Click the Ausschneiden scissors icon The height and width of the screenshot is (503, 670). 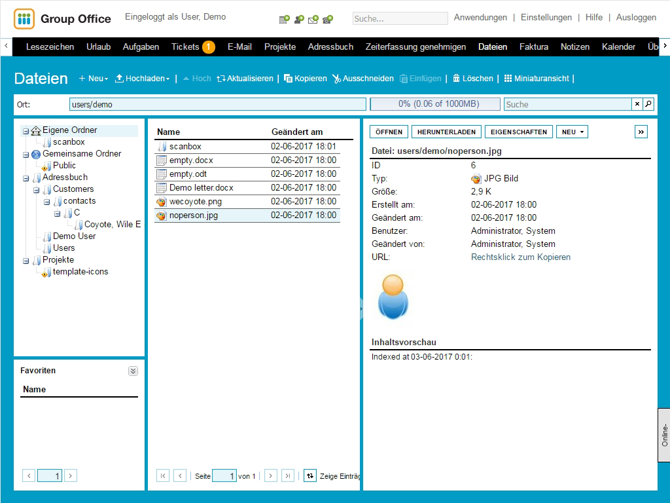336,79
